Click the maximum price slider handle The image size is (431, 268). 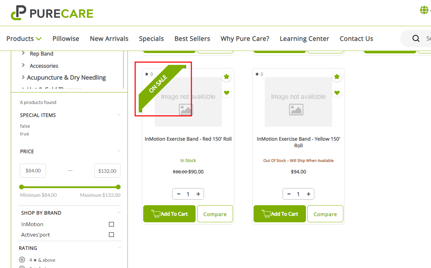click(x=118, y=187)
